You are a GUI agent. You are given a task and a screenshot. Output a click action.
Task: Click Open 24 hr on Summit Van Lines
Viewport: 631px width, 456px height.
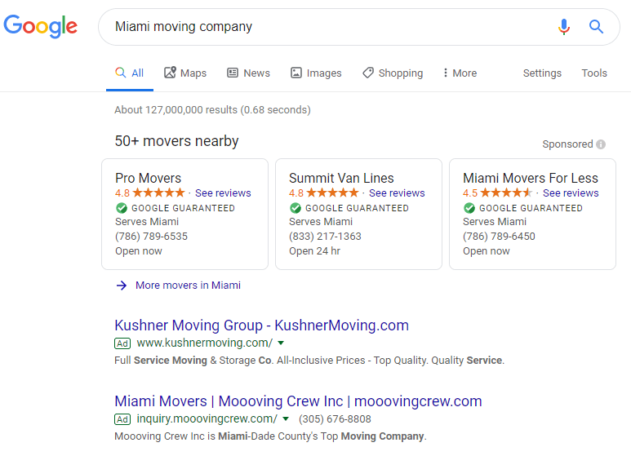[315, 251]
